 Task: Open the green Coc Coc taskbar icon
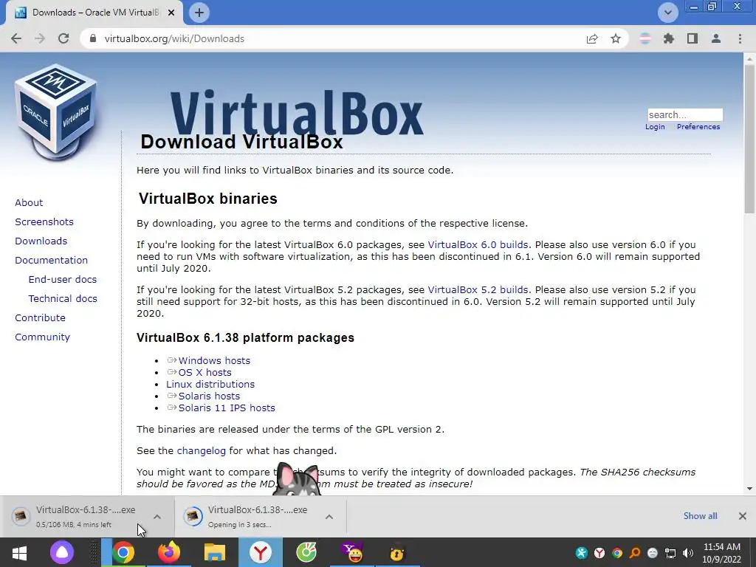coord(306,552)
